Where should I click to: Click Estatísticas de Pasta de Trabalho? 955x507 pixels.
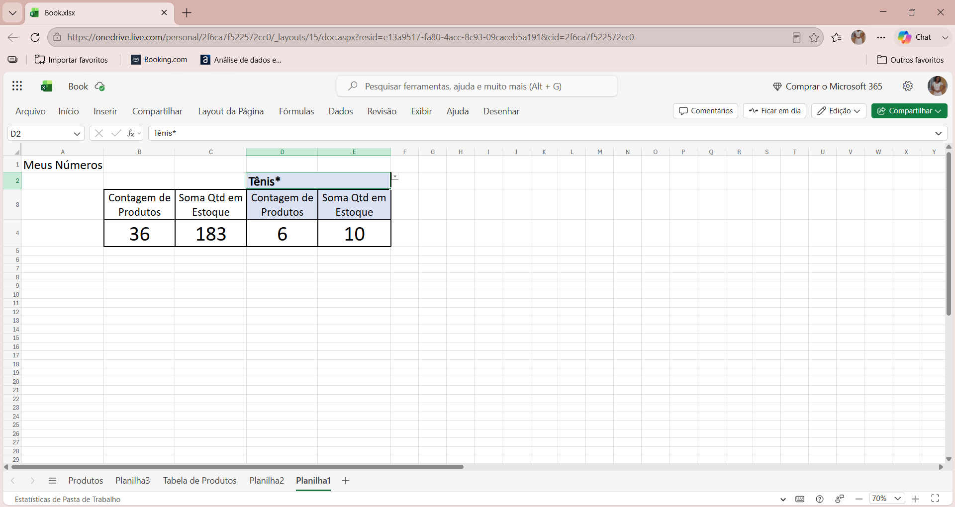point(68,499)
